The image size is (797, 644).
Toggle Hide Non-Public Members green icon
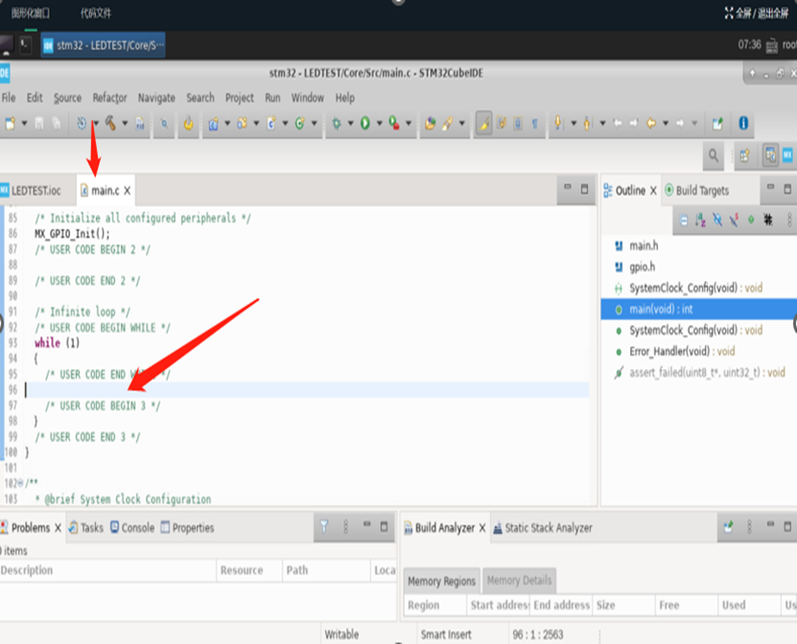coord(751,219)
